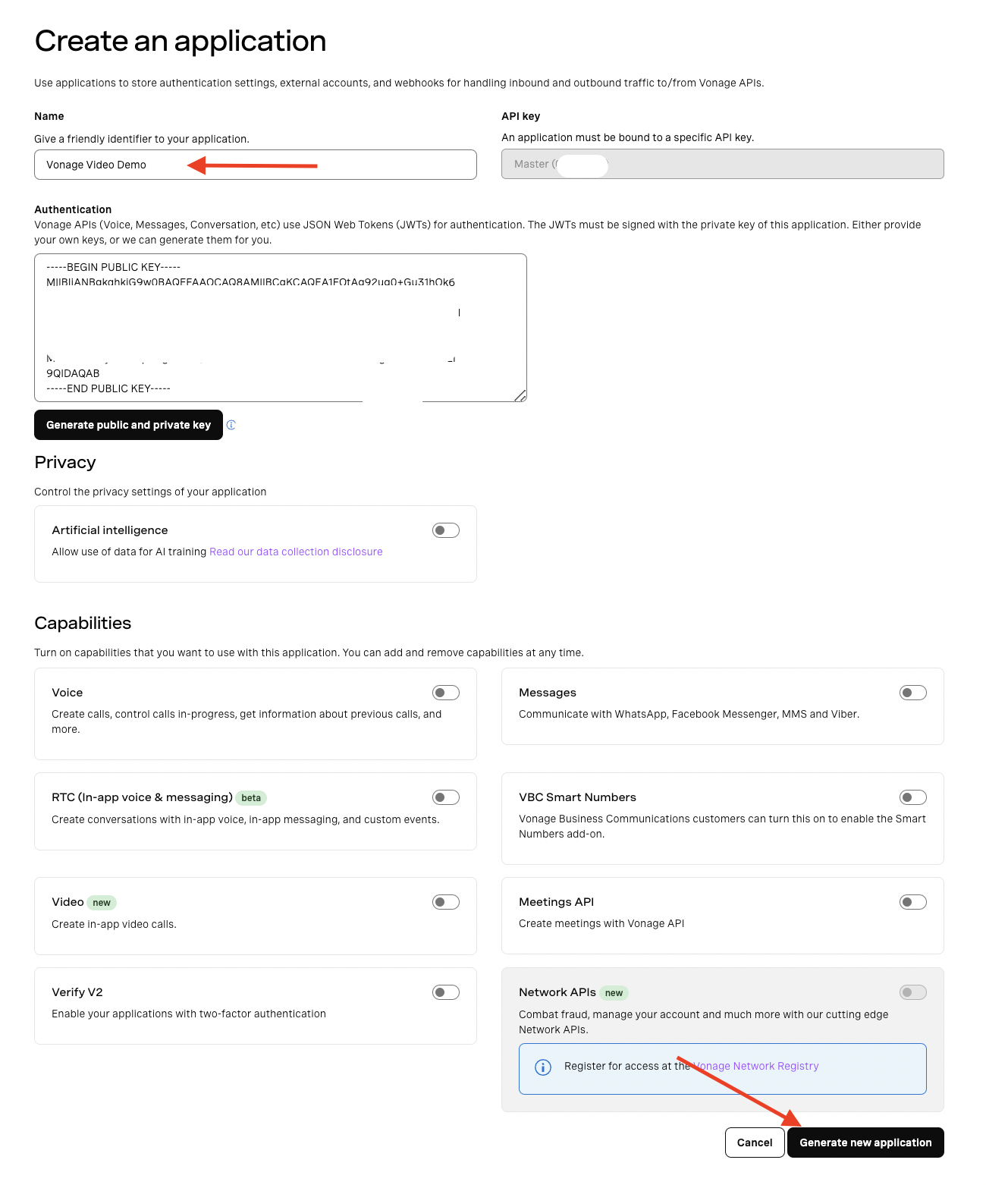Enable VBC Smart Numbers
Viewport: 986px width, 1185px height.
(x=912, y=797)
